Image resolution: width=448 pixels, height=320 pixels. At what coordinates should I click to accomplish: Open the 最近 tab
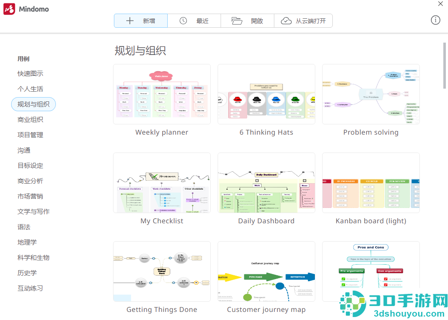(x=194, y=21)
